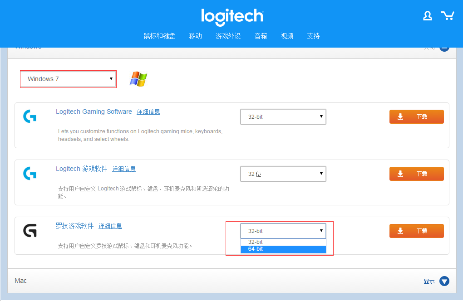
Task: Open the shopping cart icon
Action: (x=448, y=15)
